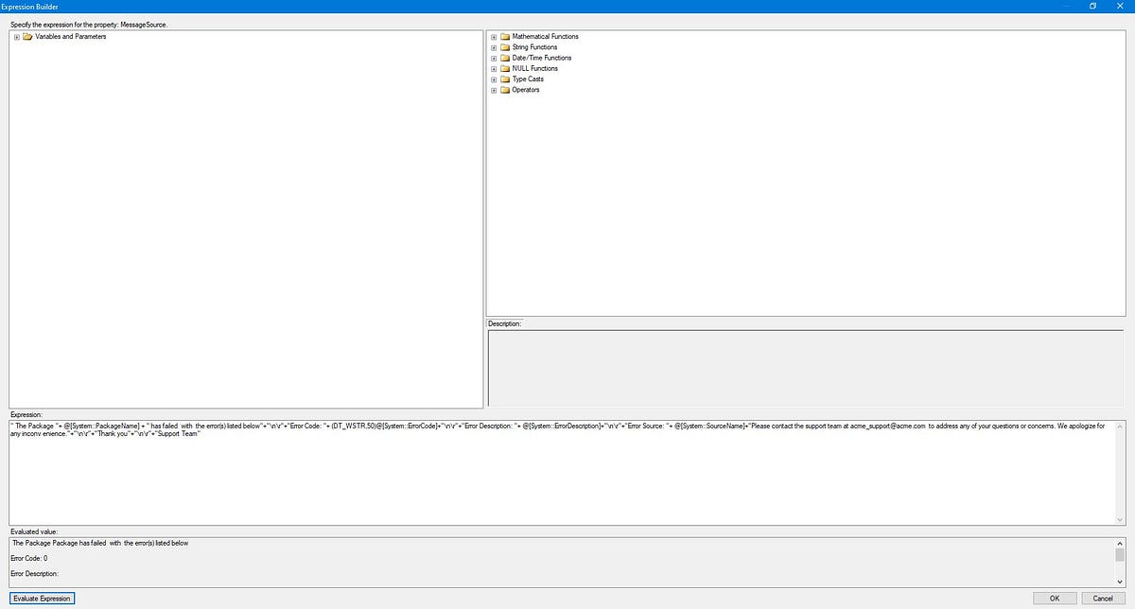Expand the Date/Time Functions node
The image size is (1135, 609).
tap(494, 58)
